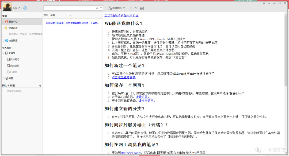Select 消息中心 in the sidebar
This screenshot has width=289, height=156.
(x=22, y=22)
